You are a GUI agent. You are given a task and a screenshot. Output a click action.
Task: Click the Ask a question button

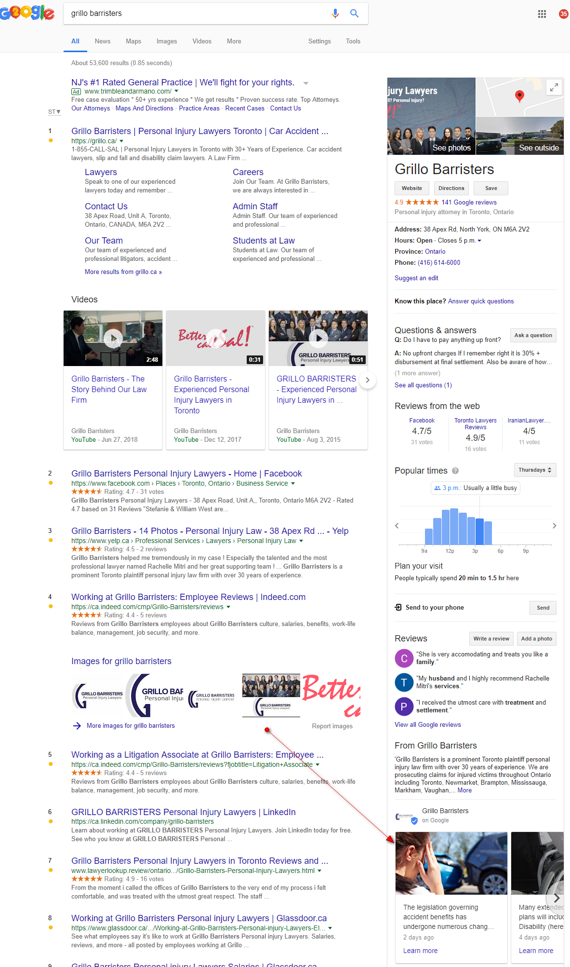[533, 335]
